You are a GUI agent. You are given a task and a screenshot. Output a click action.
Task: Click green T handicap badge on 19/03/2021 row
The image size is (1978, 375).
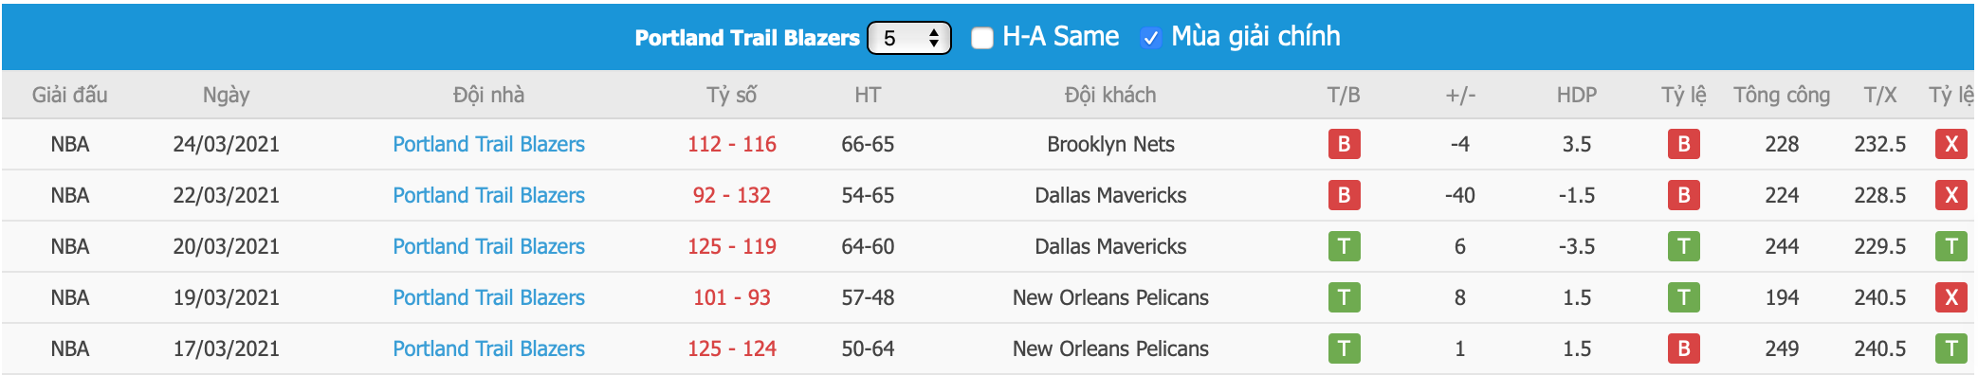tap(1683, 297)
